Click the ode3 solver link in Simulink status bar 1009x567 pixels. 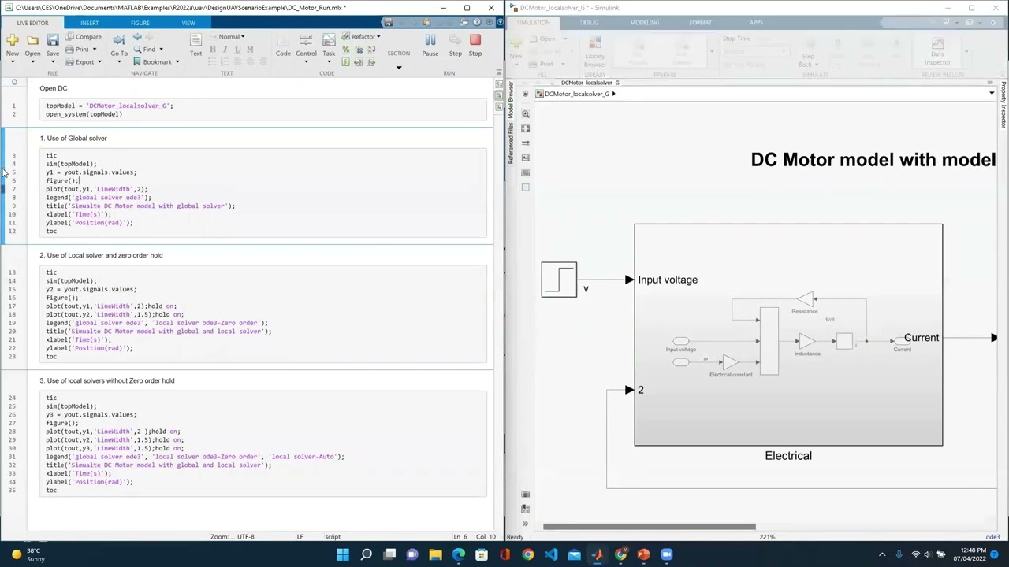pos(992,537)
